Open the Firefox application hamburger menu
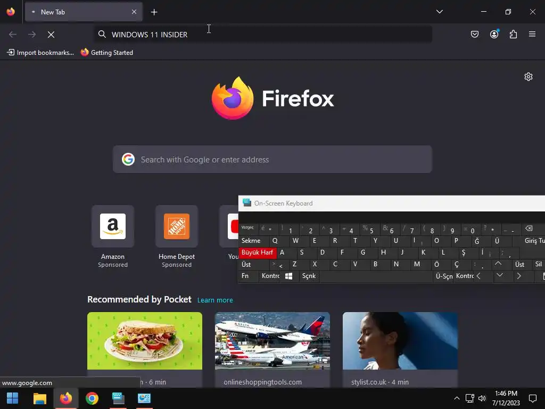This screenshot has height=409, width=545. pyautogui.click(x=532, y=34)
